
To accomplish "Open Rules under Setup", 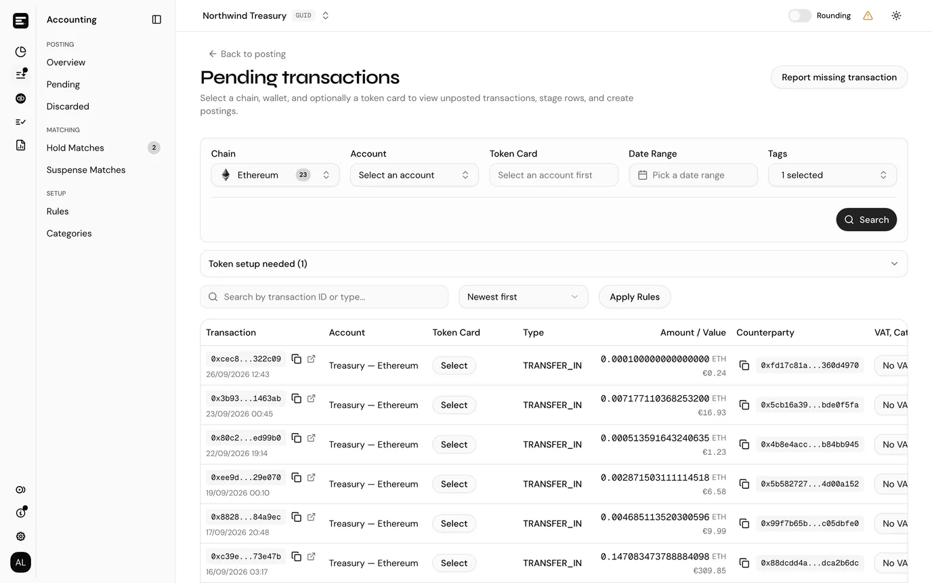I will point(58,212).
